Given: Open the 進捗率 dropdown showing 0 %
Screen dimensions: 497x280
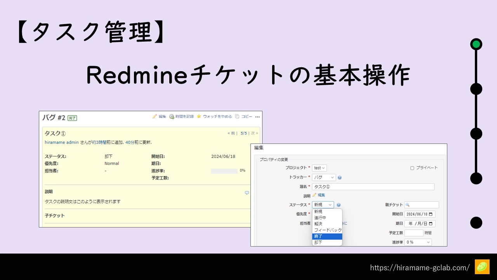Looking at the screenshot, I should pyautogui.click(x=418, y=242).
